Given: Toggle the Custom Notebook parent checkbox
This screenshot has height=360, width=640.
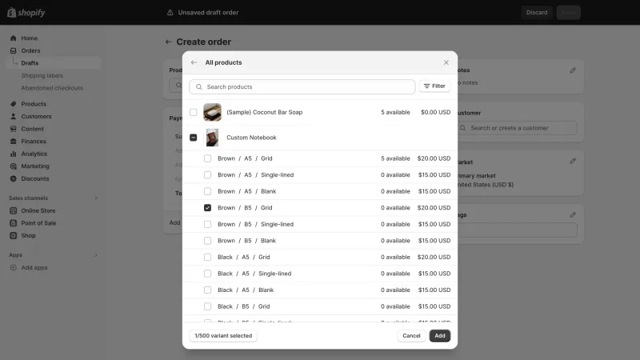Looking at the screenshot, I should click(194, 138).
